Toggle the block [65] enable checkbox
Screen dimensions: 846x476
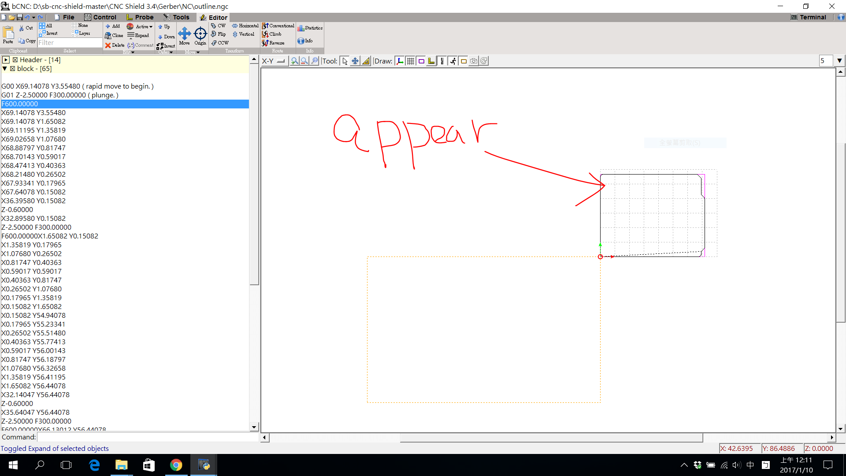[12, 69]
